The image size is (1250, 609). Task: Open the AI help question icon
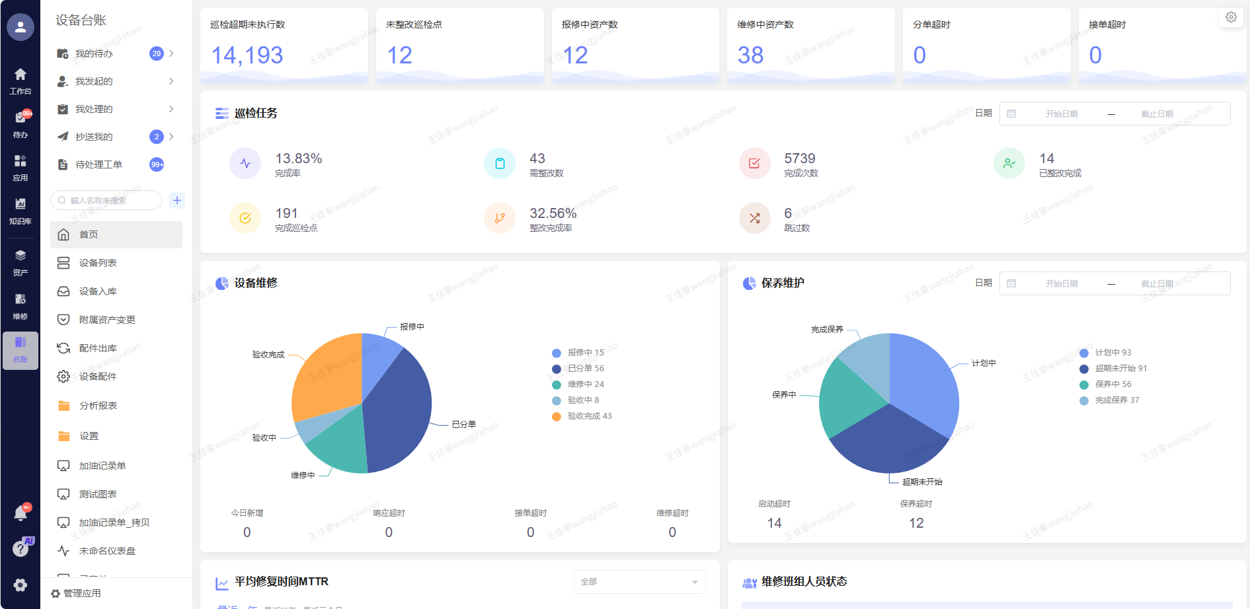click(21, 548)
